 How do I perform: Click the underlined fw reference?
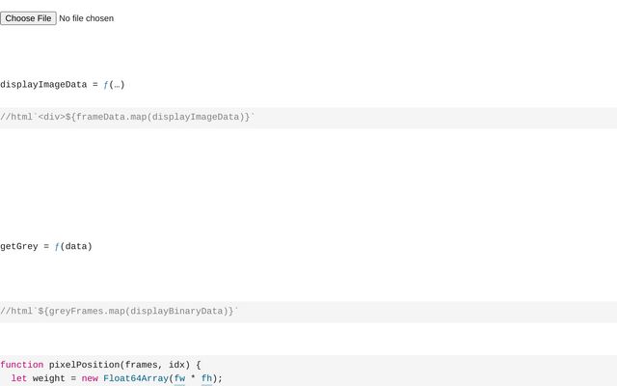tap(179, 378)
